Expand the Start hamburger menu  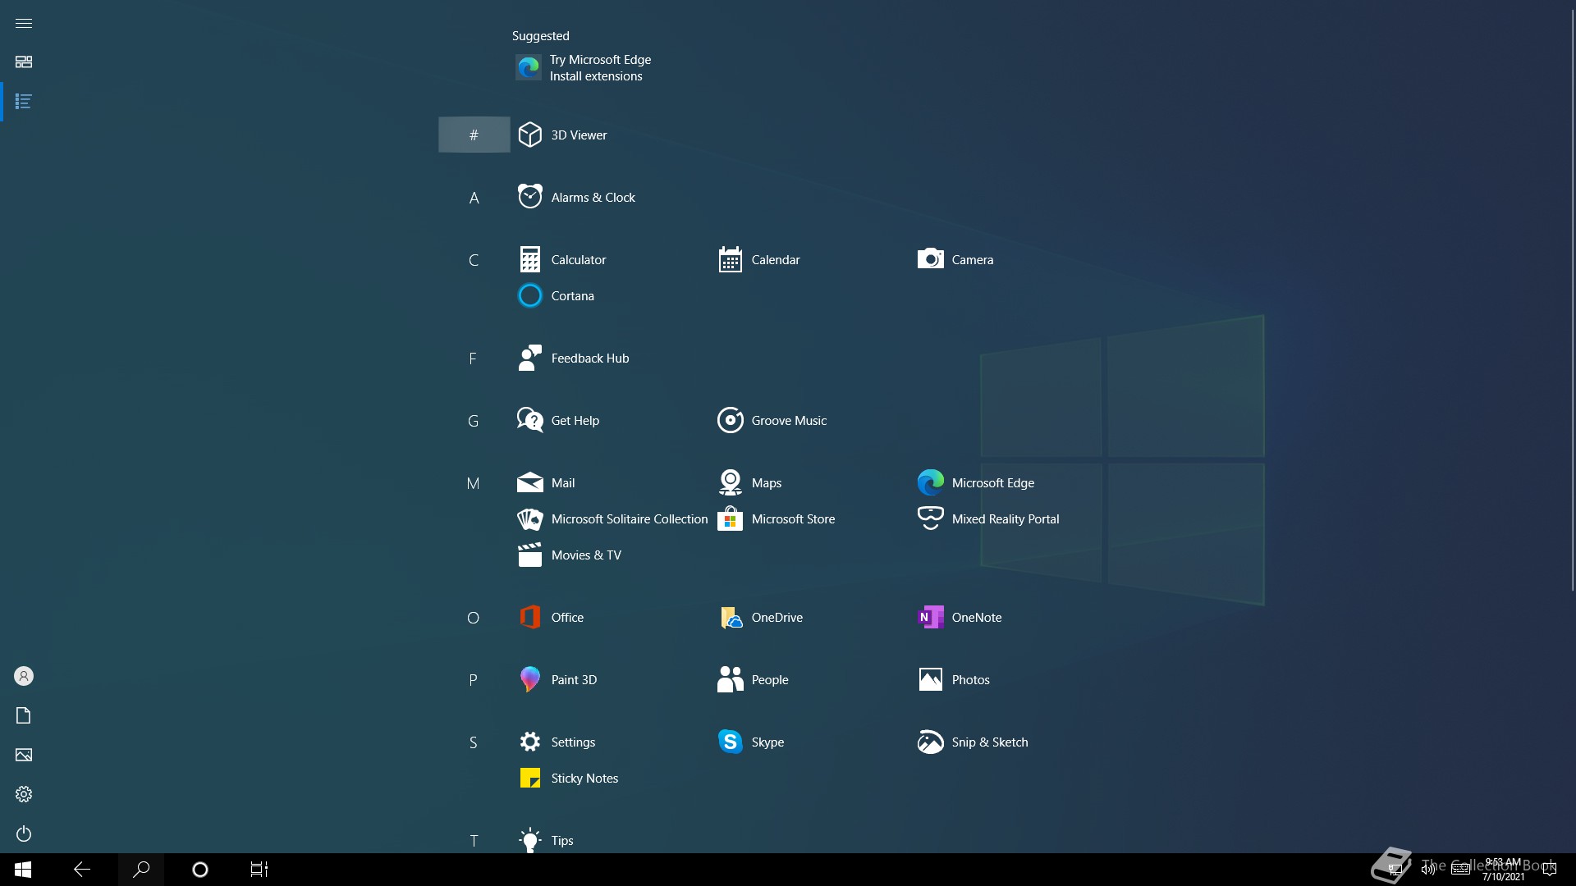click(24, 23)
